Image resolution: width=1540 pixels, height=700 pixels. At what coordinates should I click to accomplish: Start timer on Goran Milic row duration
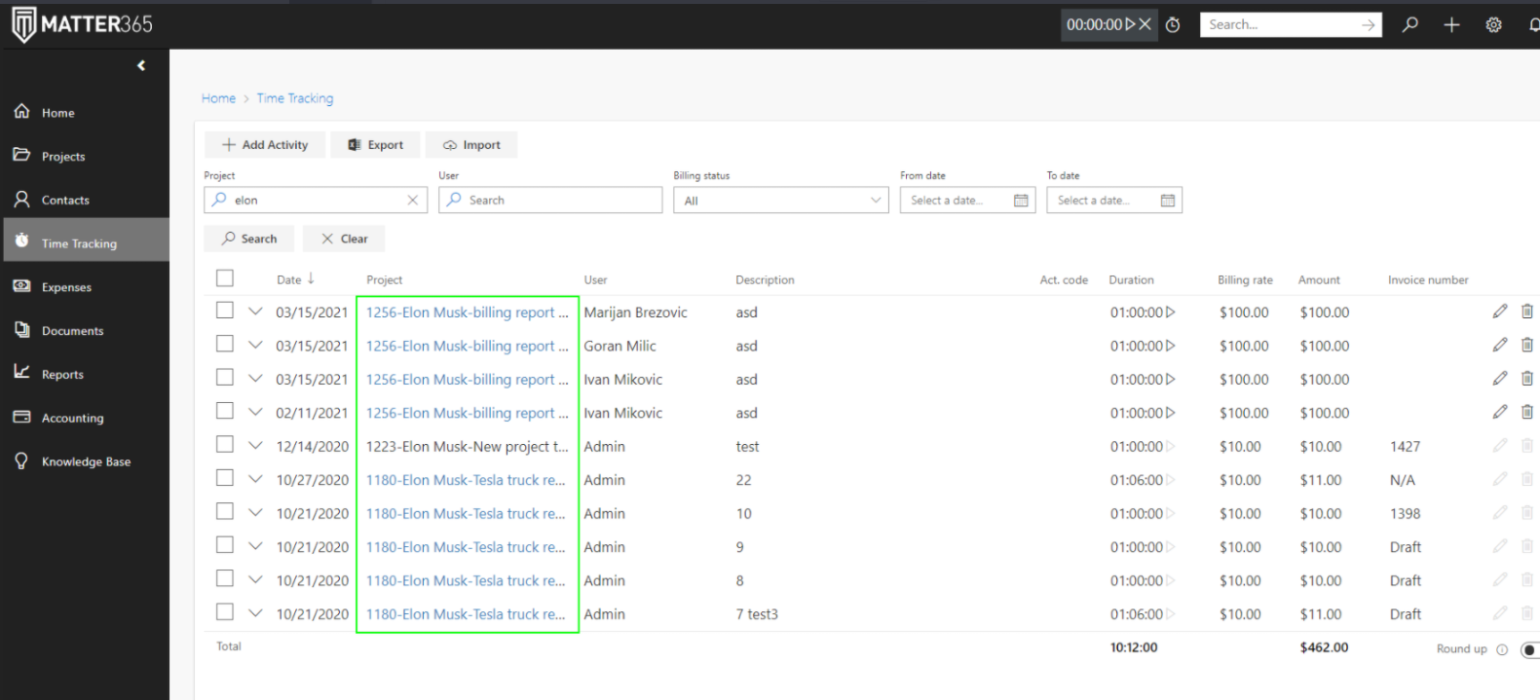1171,346
